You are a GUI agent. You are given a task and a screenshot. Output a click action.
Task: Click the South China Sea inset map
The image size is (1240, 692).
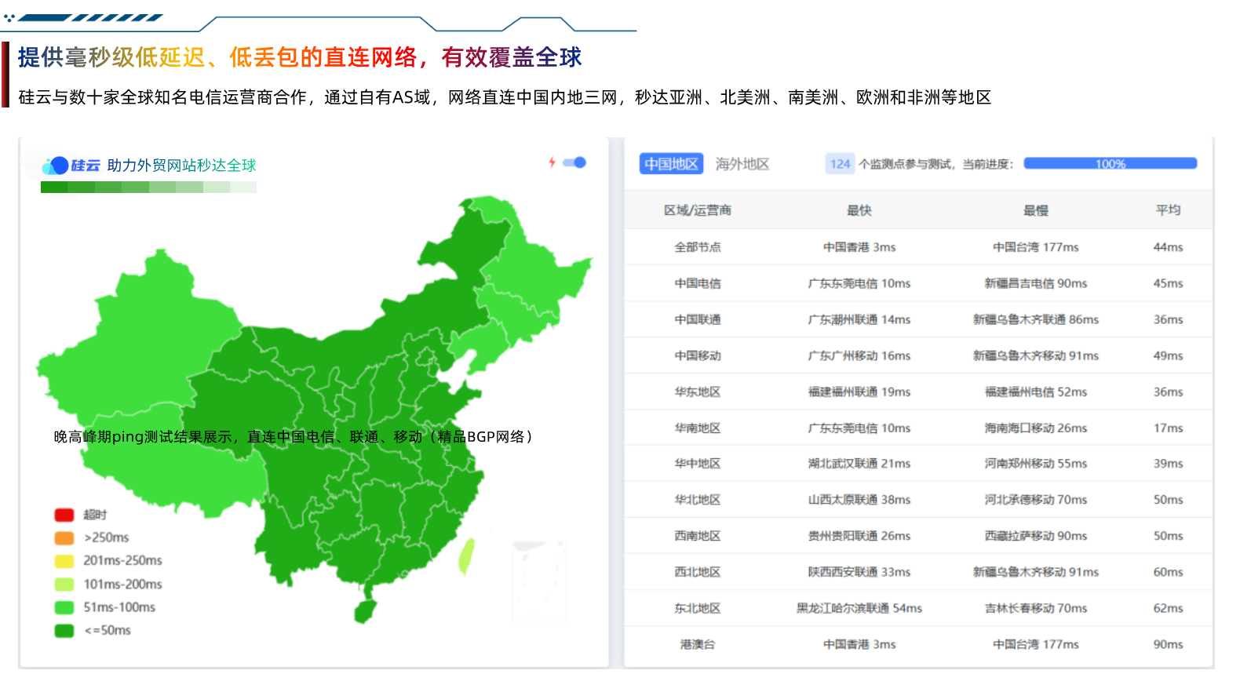(538, 581)
